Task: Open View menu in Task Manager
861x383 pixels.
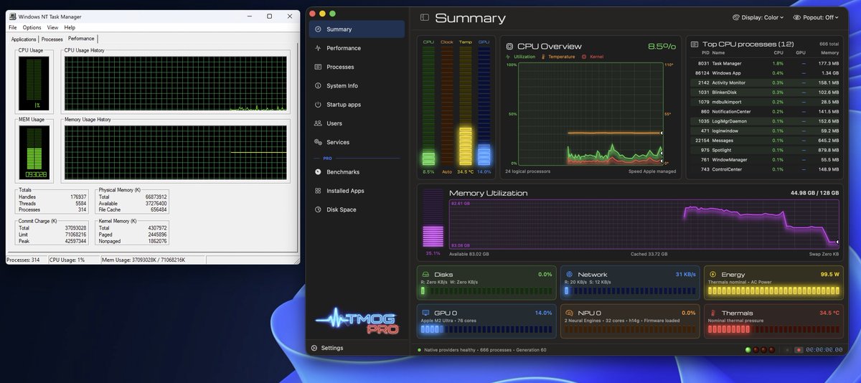Action: coord(53,27)
